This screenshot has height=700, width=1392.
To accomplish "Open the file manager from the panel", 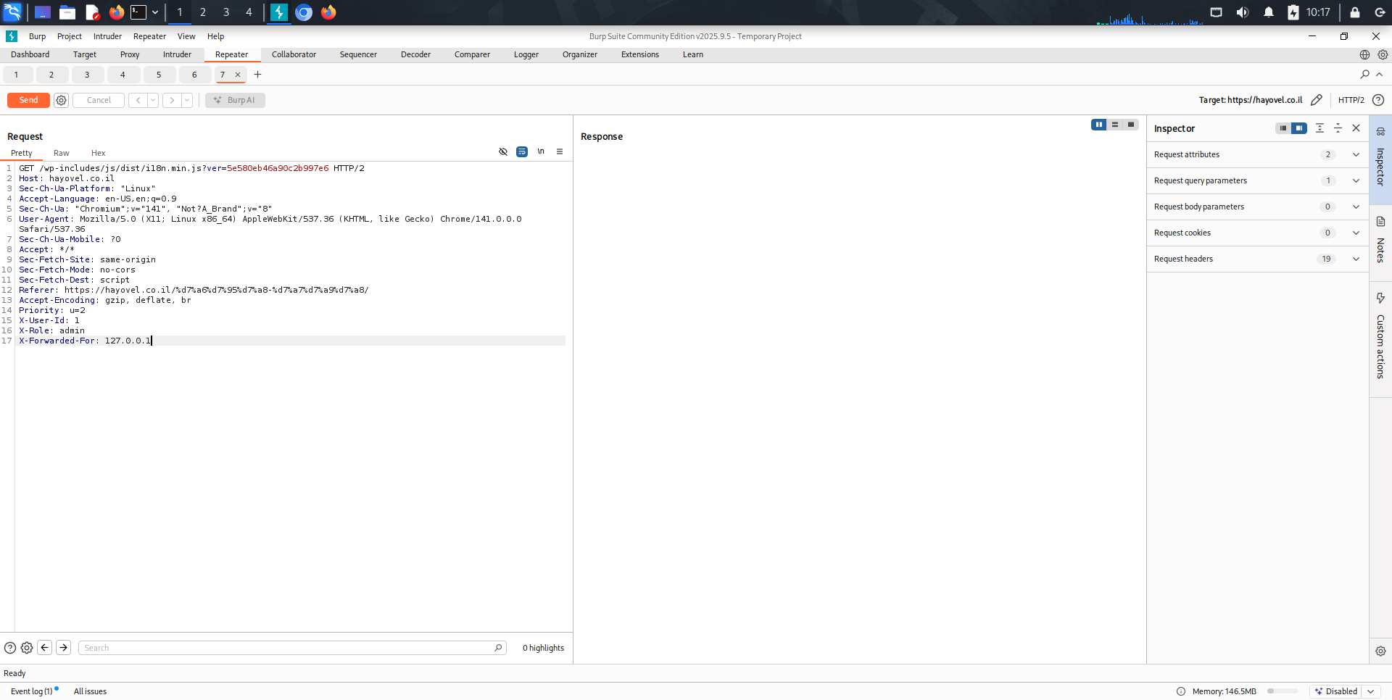I will (67, 12).
